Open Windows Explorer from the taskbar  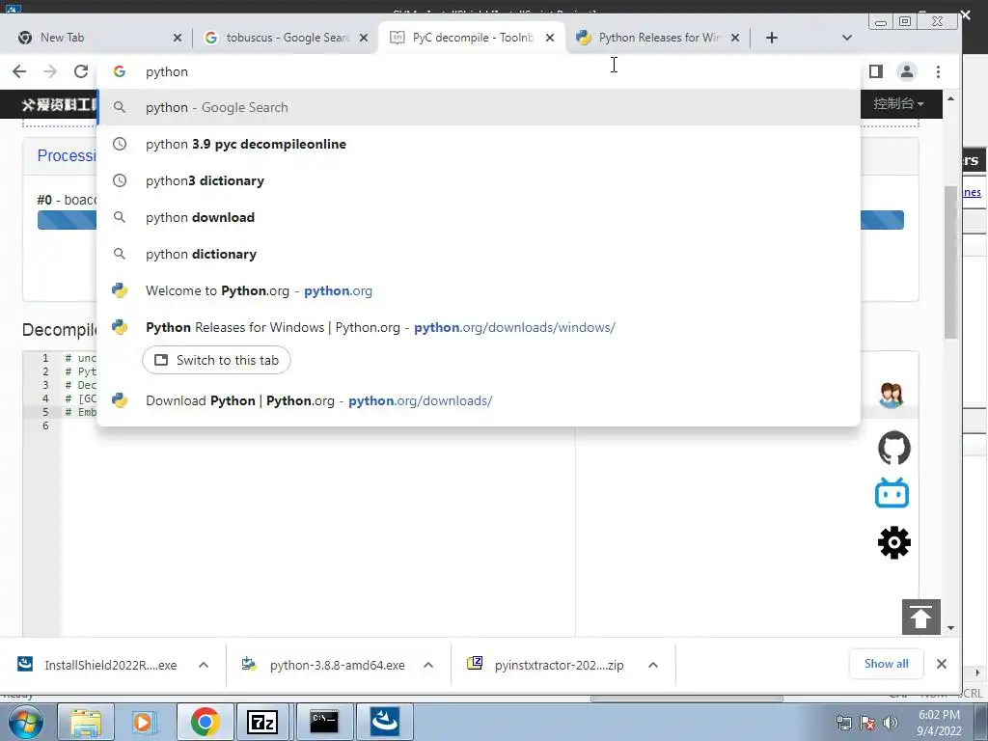[x=86, y=722]
